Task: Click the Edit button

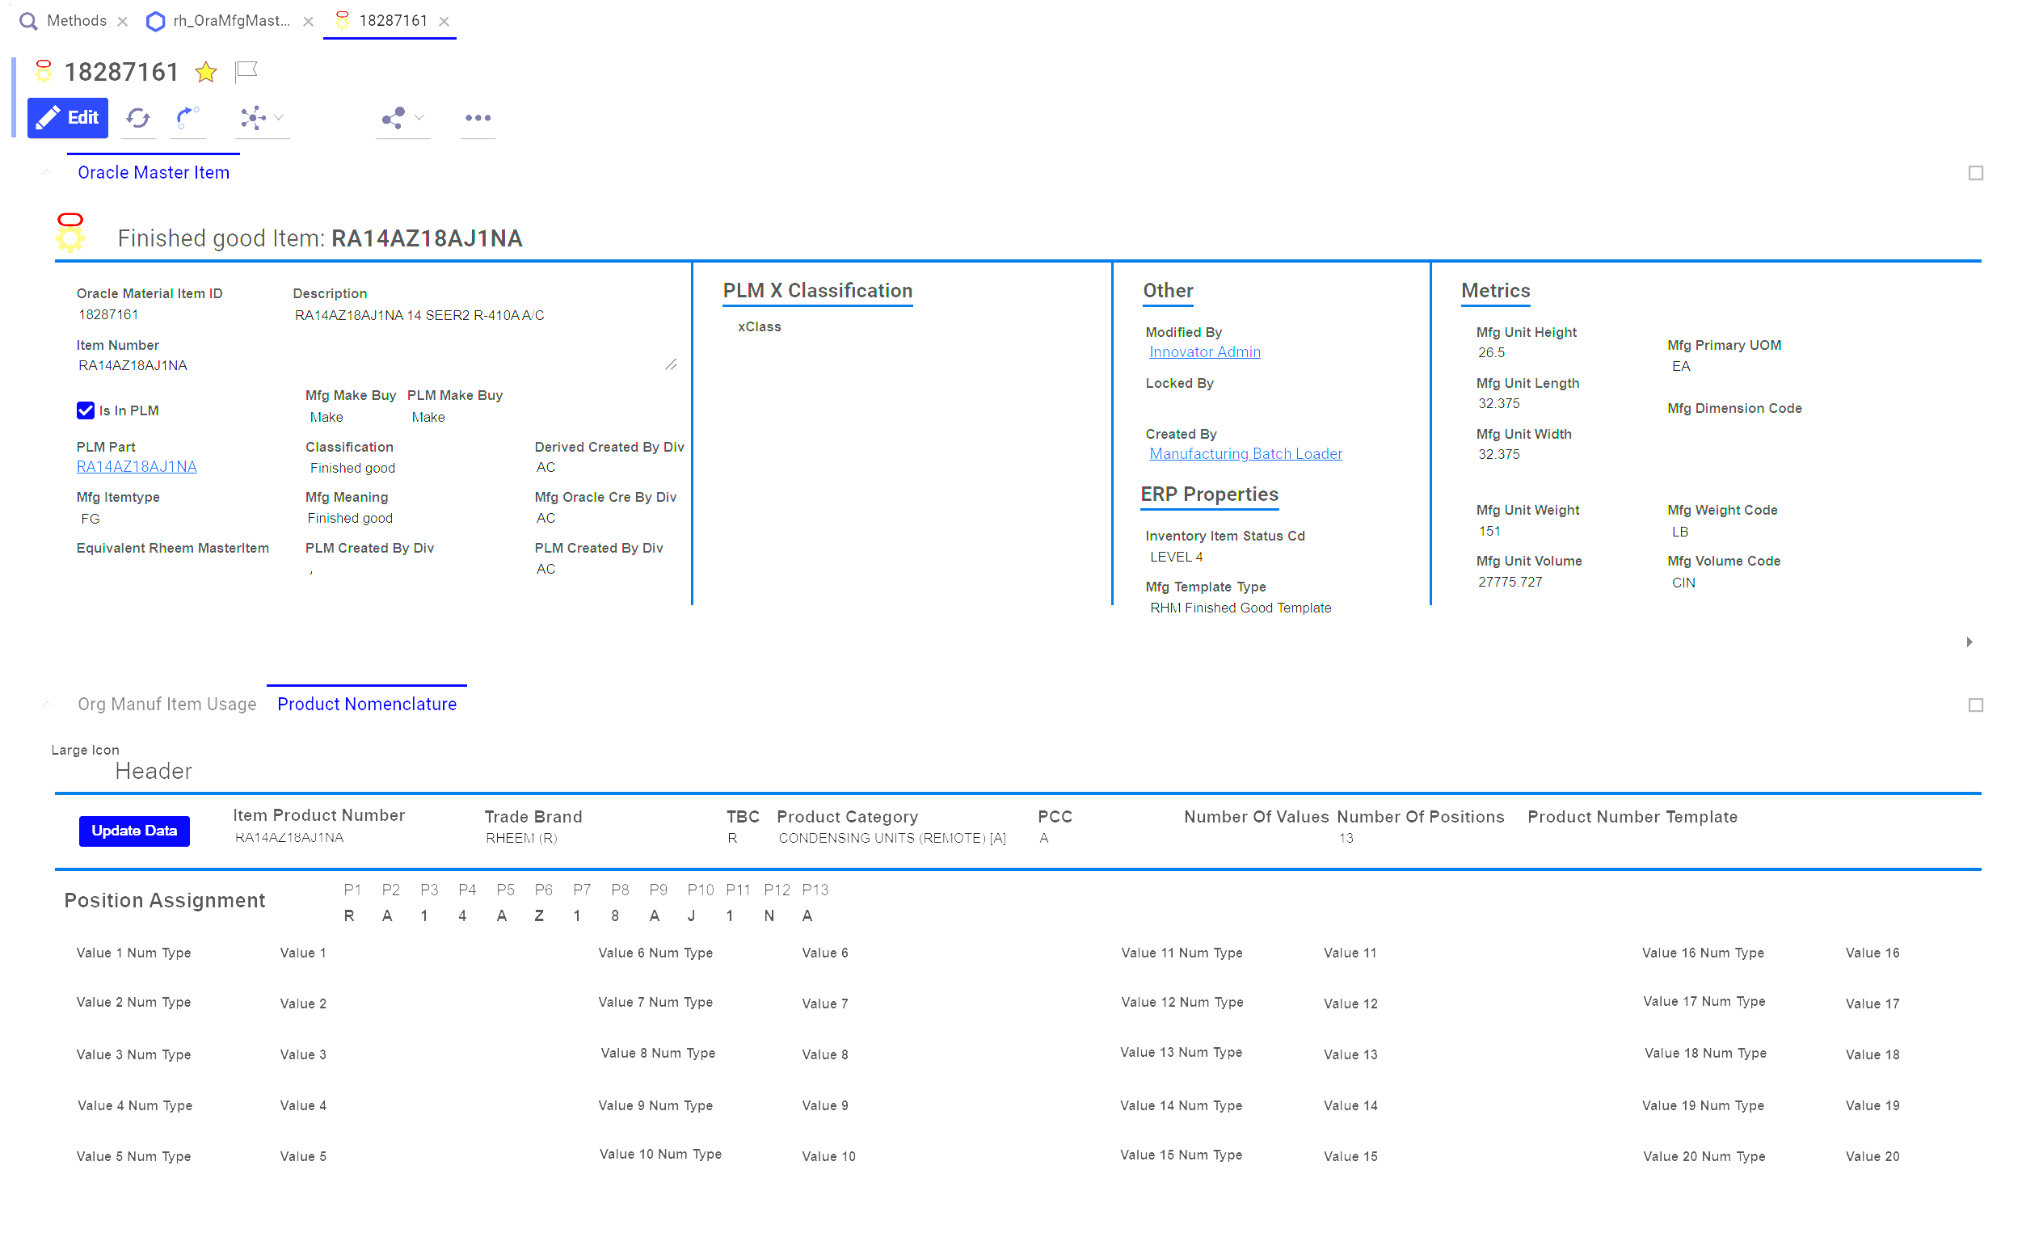Action: click(x=68, y=118)
